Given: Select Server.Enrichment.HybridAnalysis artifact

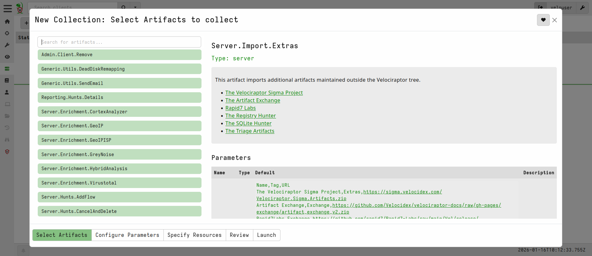Looking at the screenshot, I should pyautogui.click(x=119, y=169).
